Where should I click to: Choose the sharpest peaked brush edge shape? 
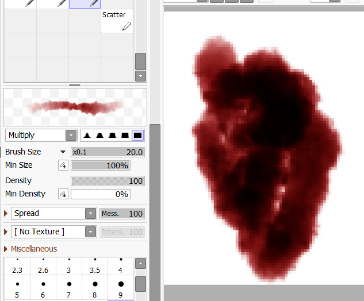click(87, 135)
